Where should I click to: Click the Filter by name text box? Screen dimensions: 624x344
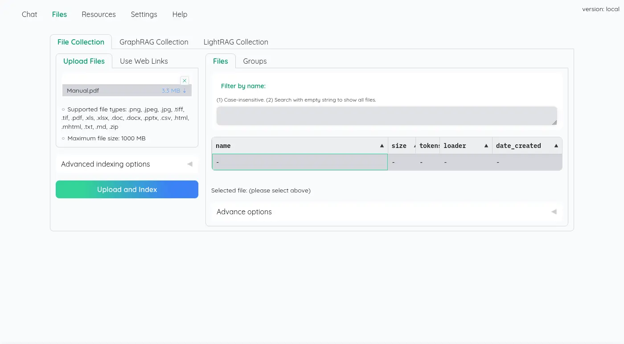point(386,116)
